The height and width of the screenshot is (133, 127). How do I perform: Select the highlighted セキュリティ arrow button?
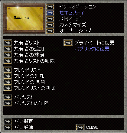pos(50,13)
